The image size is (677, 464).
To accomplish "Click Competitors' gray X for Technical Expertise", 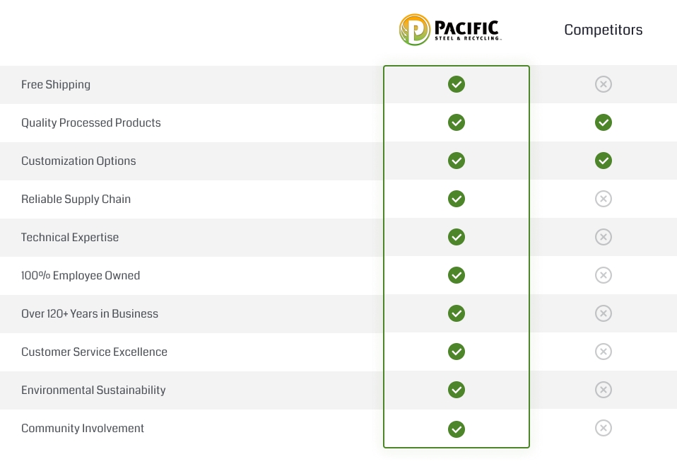I will (603, 238).
